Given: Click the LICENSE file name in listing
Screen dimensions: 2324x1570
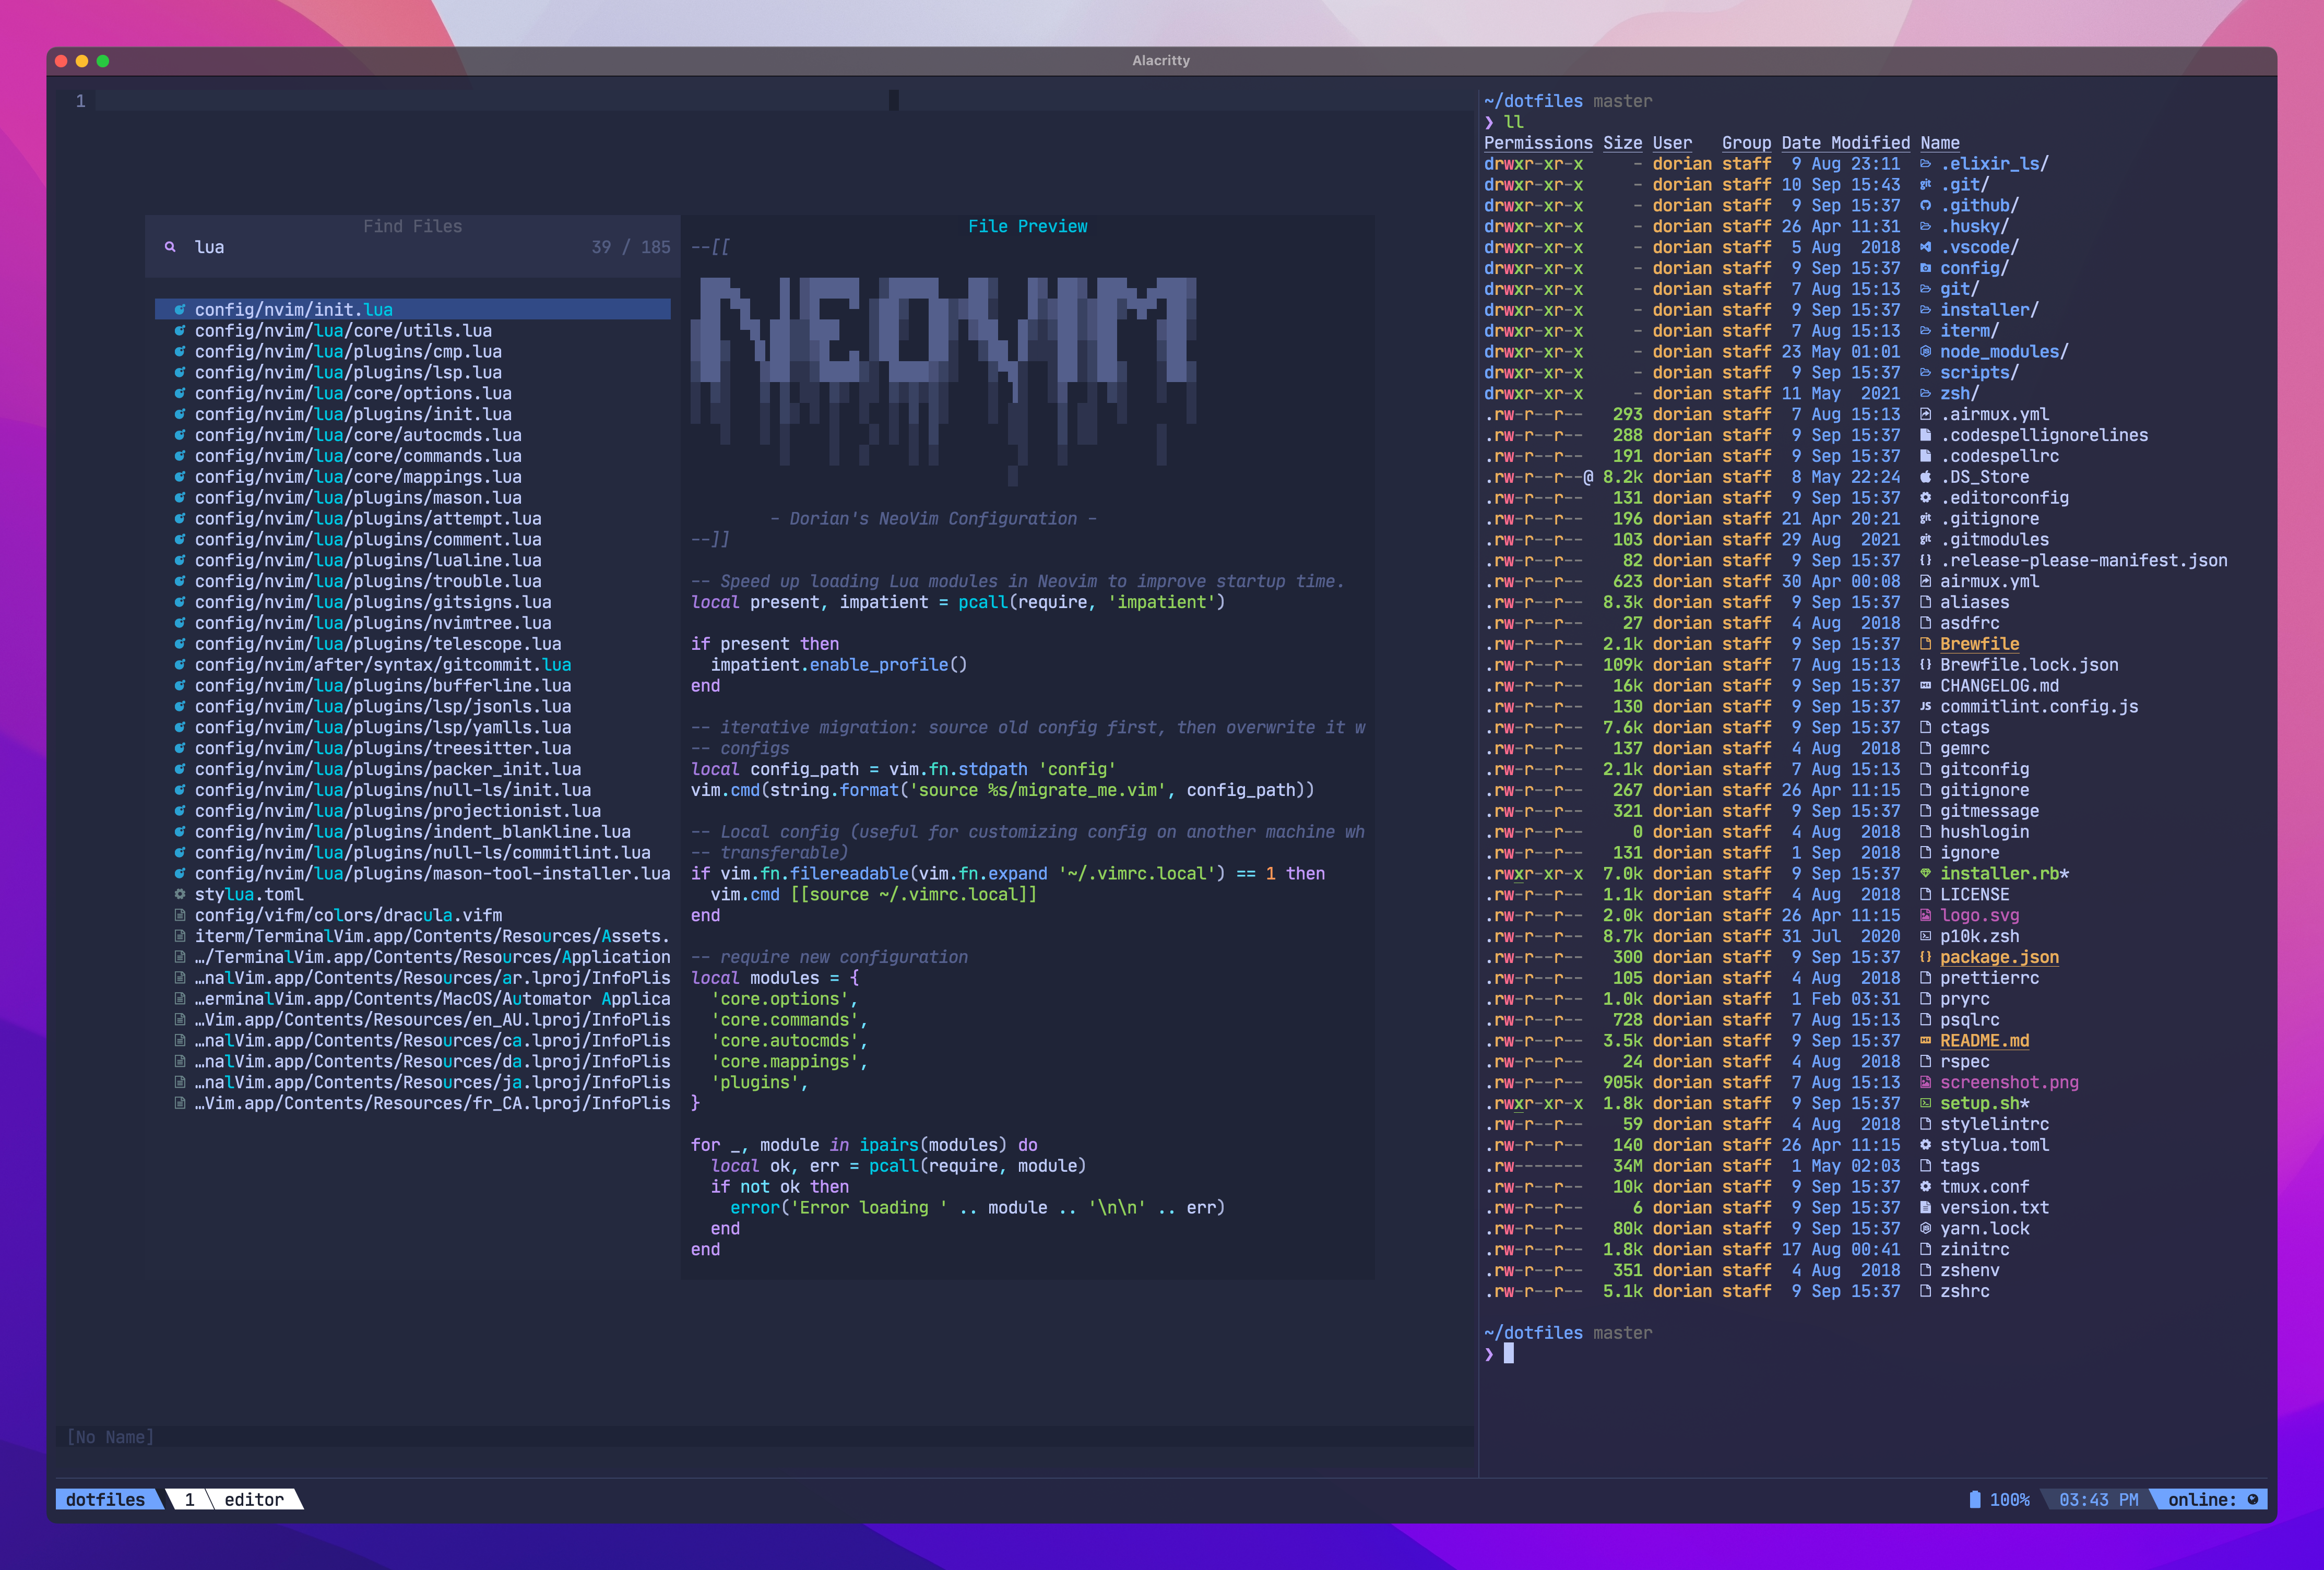Looking at the screenshot, I should [x=1974, y=895].
